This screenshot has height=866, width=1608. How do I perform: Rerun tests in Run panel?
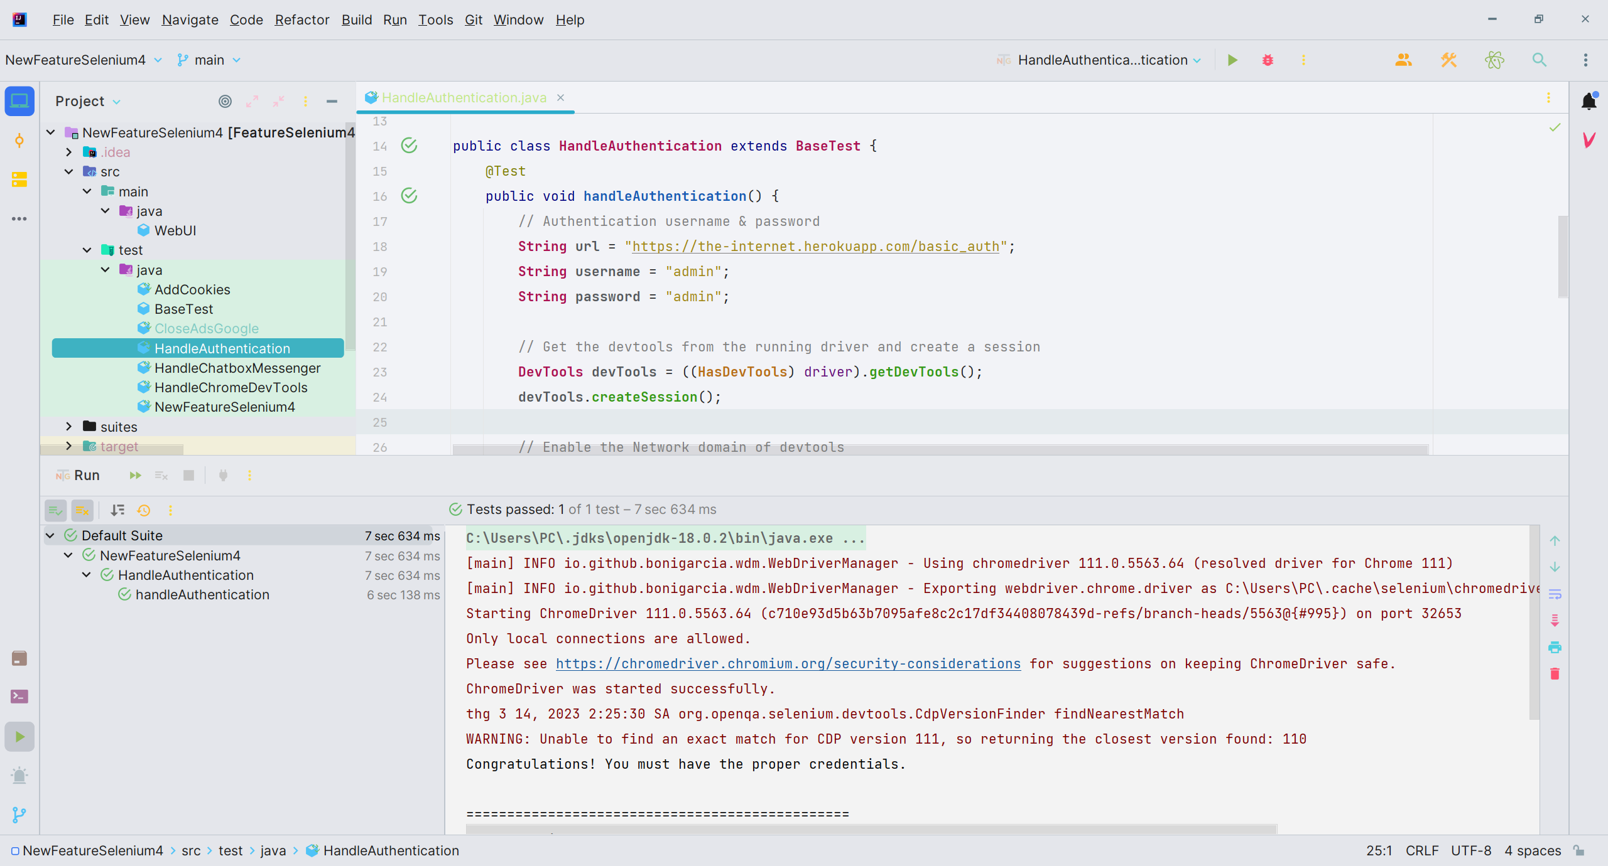(x=135, y=475)
